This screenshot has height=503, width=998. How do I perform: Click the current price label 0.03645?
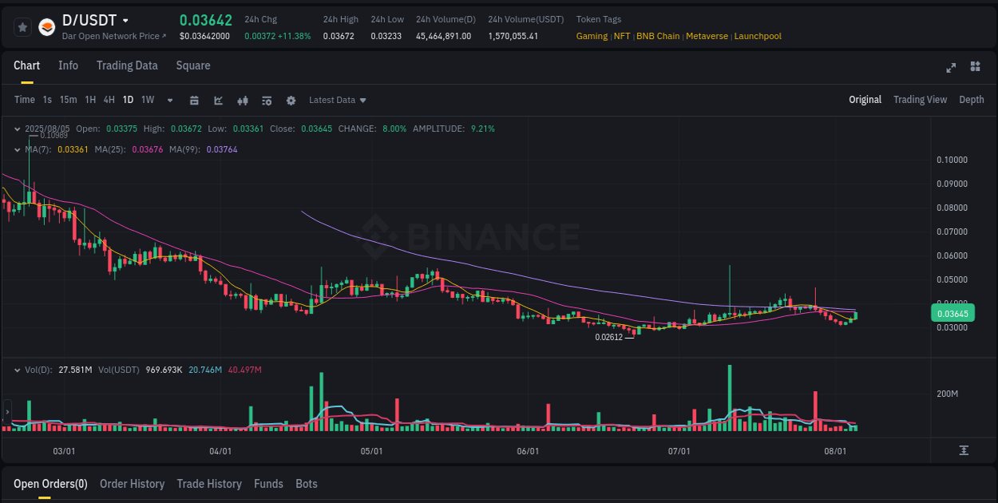[953, 314]
